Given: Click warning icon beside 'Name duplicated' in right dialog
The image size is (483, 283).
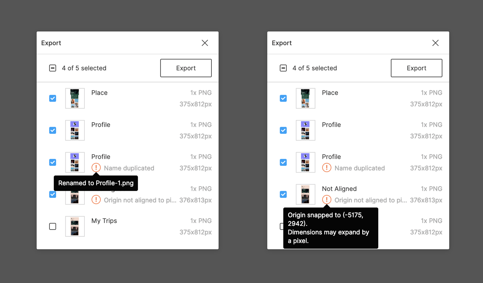Looking at the screenshot, I should pos(327,168).
